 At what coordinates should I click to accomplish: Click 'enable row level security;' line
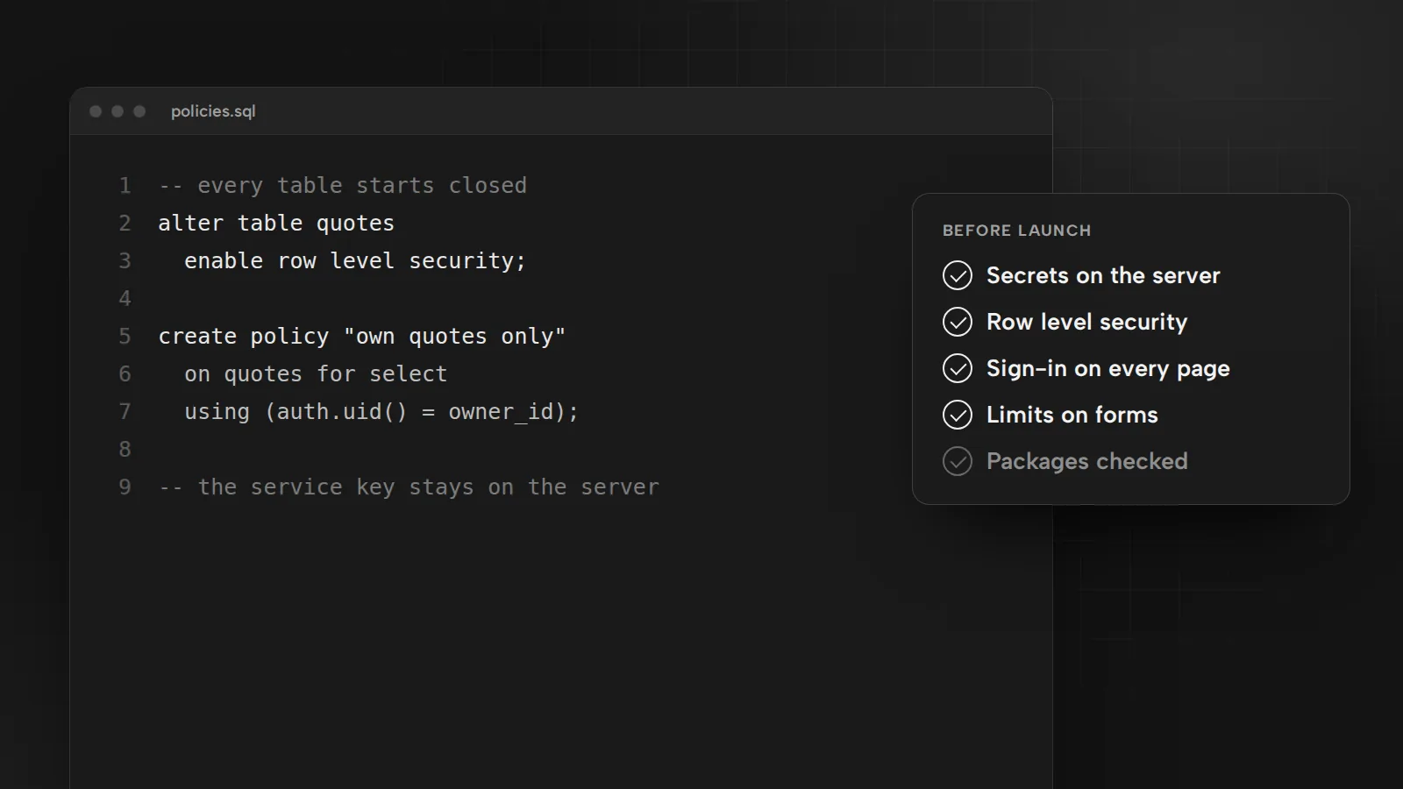(355, 261)
